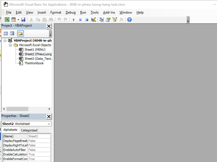Click Copy toolbar icon

pos(38,20)
